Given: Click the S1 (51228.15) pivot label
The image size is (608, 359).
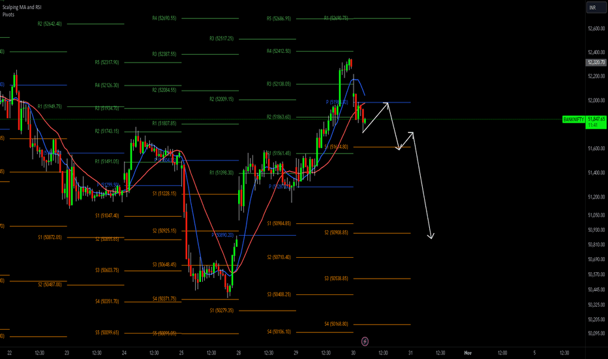Looking at the screenshot, I should pos(164,193).
